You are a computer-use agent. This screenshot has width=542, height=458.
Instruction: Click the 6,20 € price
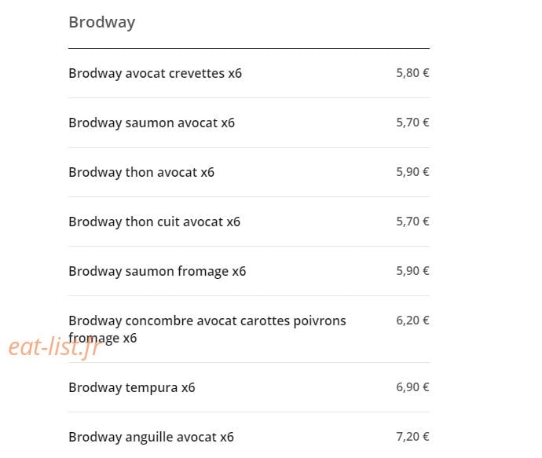[412, 321]
